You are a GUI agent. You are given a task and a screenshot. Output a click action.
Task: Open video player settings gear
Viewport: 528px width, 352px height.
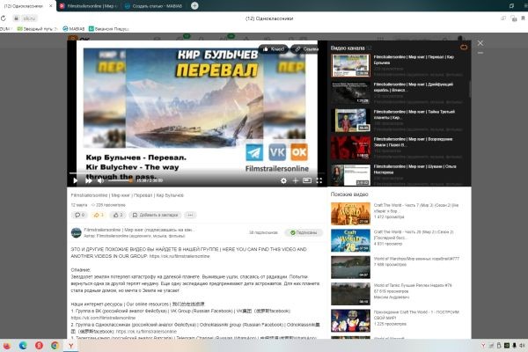[284, 181]
